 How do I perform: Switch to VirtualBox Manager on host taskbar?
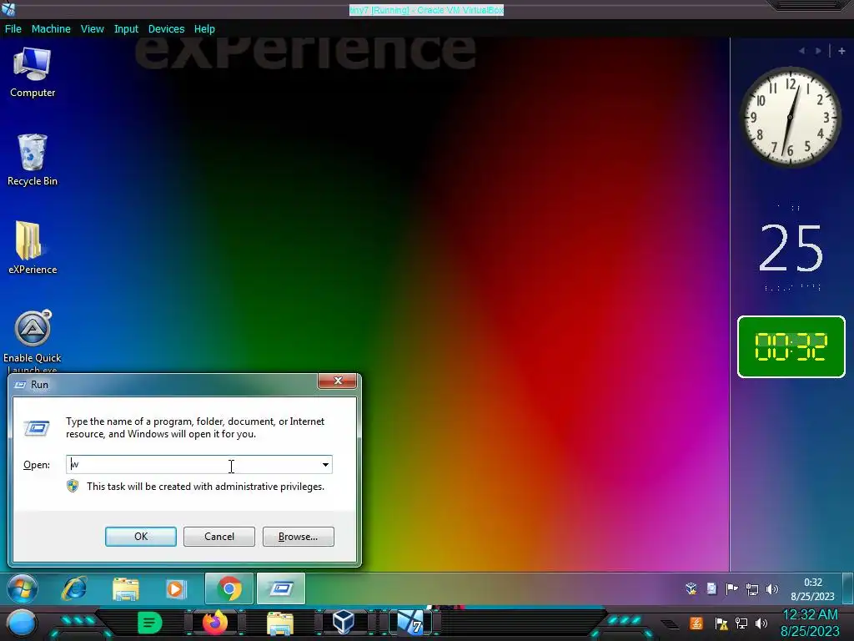coord(344,623)
